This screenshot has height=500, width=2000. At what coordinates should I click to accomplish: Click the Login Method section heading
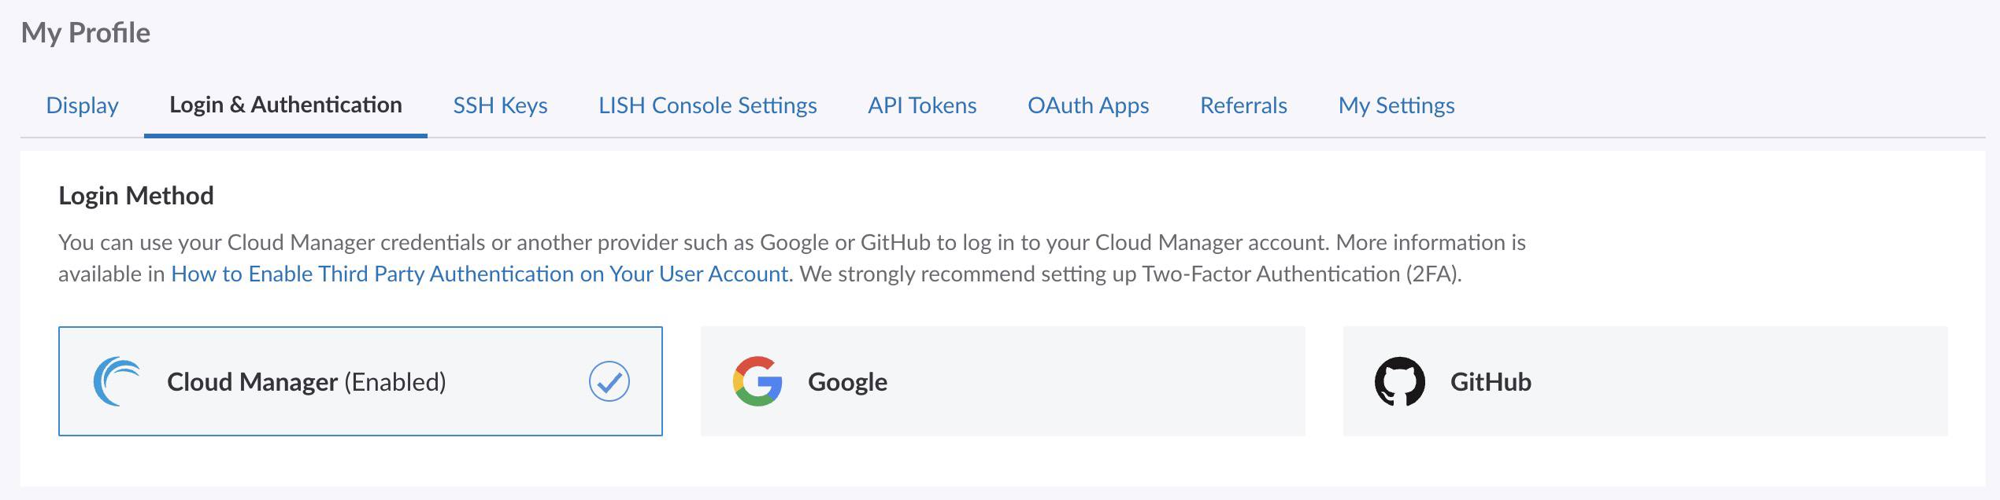pos(136,196)
